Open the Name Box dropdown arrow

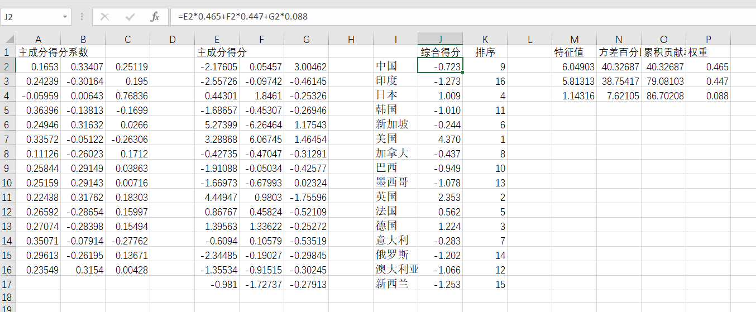point(65,17)
